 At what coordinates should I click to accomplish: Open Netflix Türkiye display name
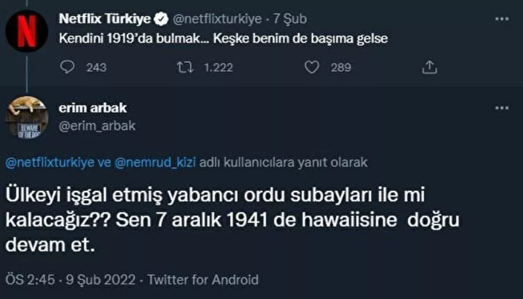click(x=105, y=19)
